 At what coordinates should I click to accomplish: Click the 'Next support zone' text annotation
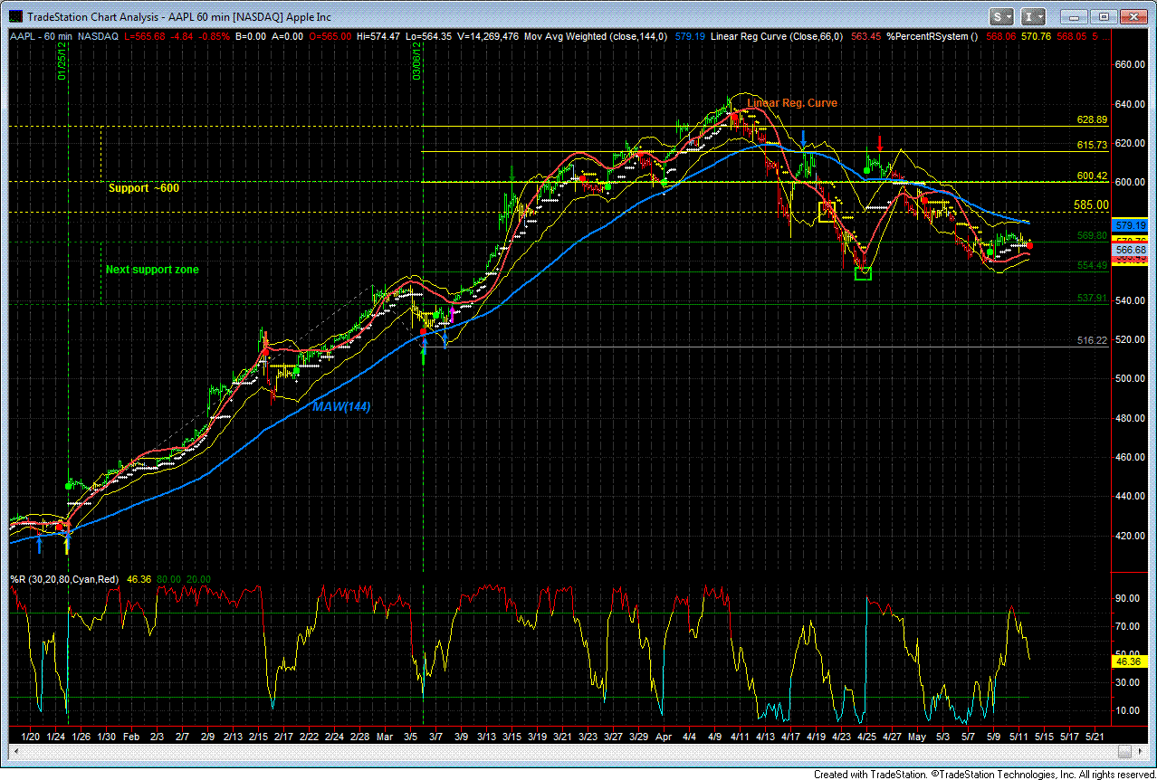pyautogui.click(x=152, y=270)
